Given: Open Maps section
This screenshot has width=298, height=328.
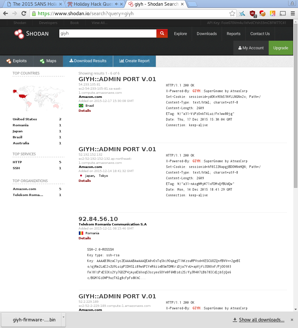Looking at the screenshot, I should click(48, 61).
